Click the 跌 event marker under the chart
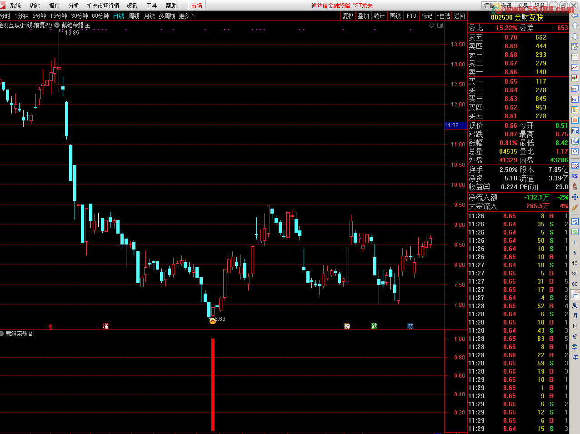Screen dimensions: 580x434 375,326
